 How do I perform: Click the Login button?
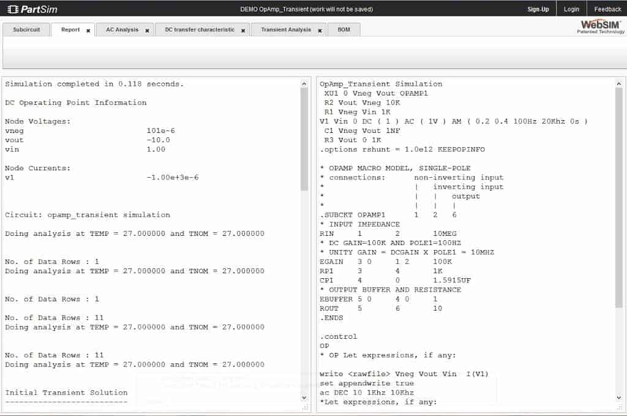pyautogui.click(x=571, y=9)
